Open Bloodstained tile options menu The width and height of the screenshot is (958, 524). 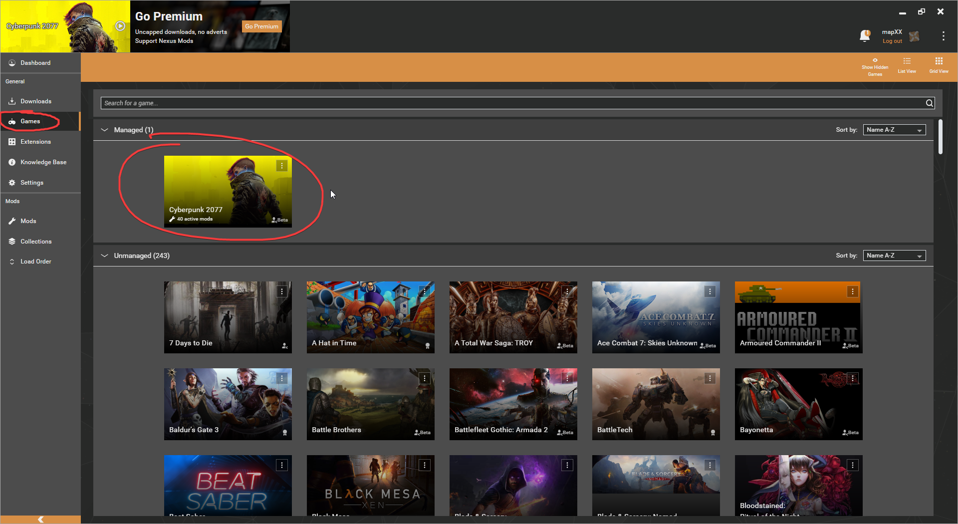pyautogui.click(x=853, y=465)
